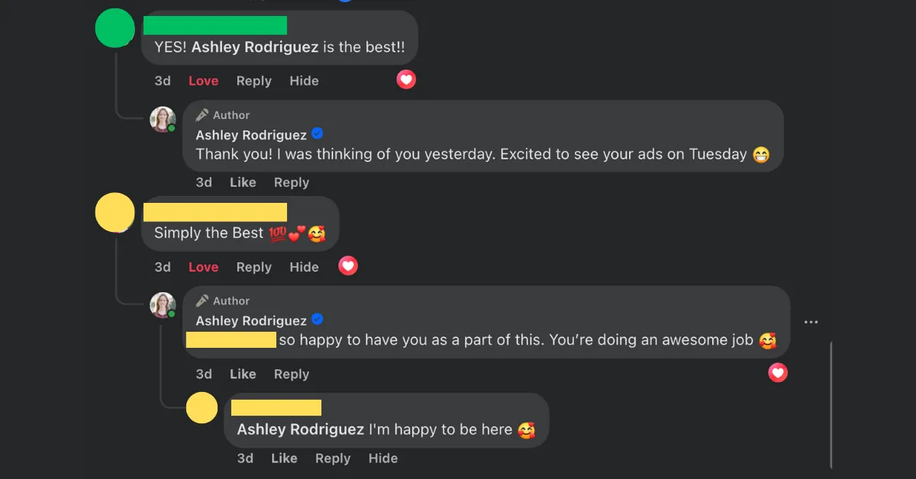
Task: Click the heart reaction under the "Simply the Best" comment
Action: click(x=348, y=265)
